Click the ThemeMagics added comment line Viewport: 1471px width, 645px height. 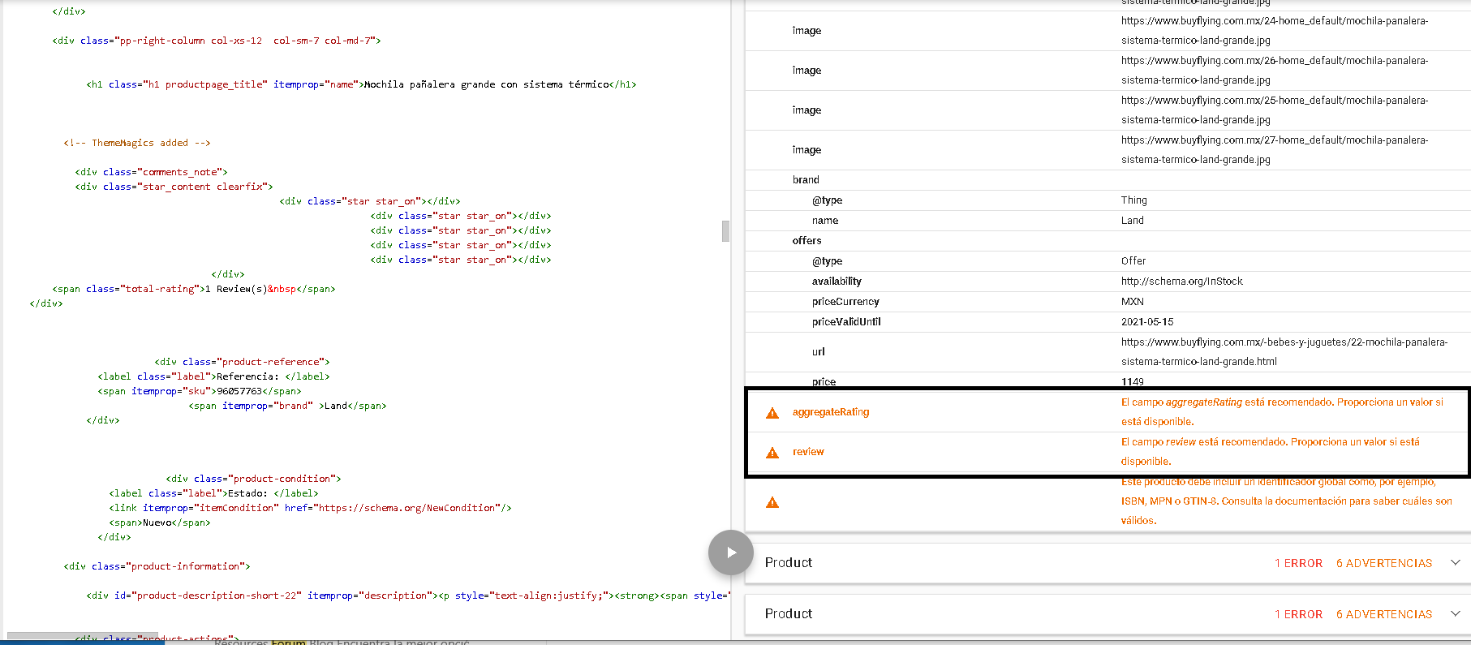(137, 143)
